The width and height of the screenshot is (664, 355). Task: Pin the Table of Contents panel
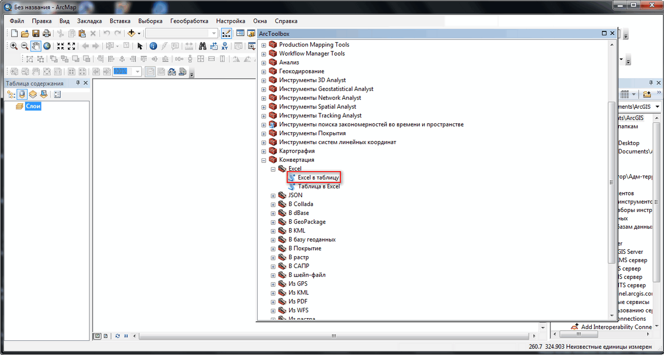click(x=78, y=83)
